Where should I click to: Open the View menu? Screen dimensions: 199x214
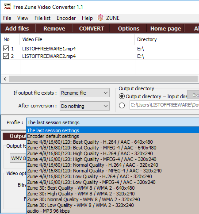click(23, 18)
